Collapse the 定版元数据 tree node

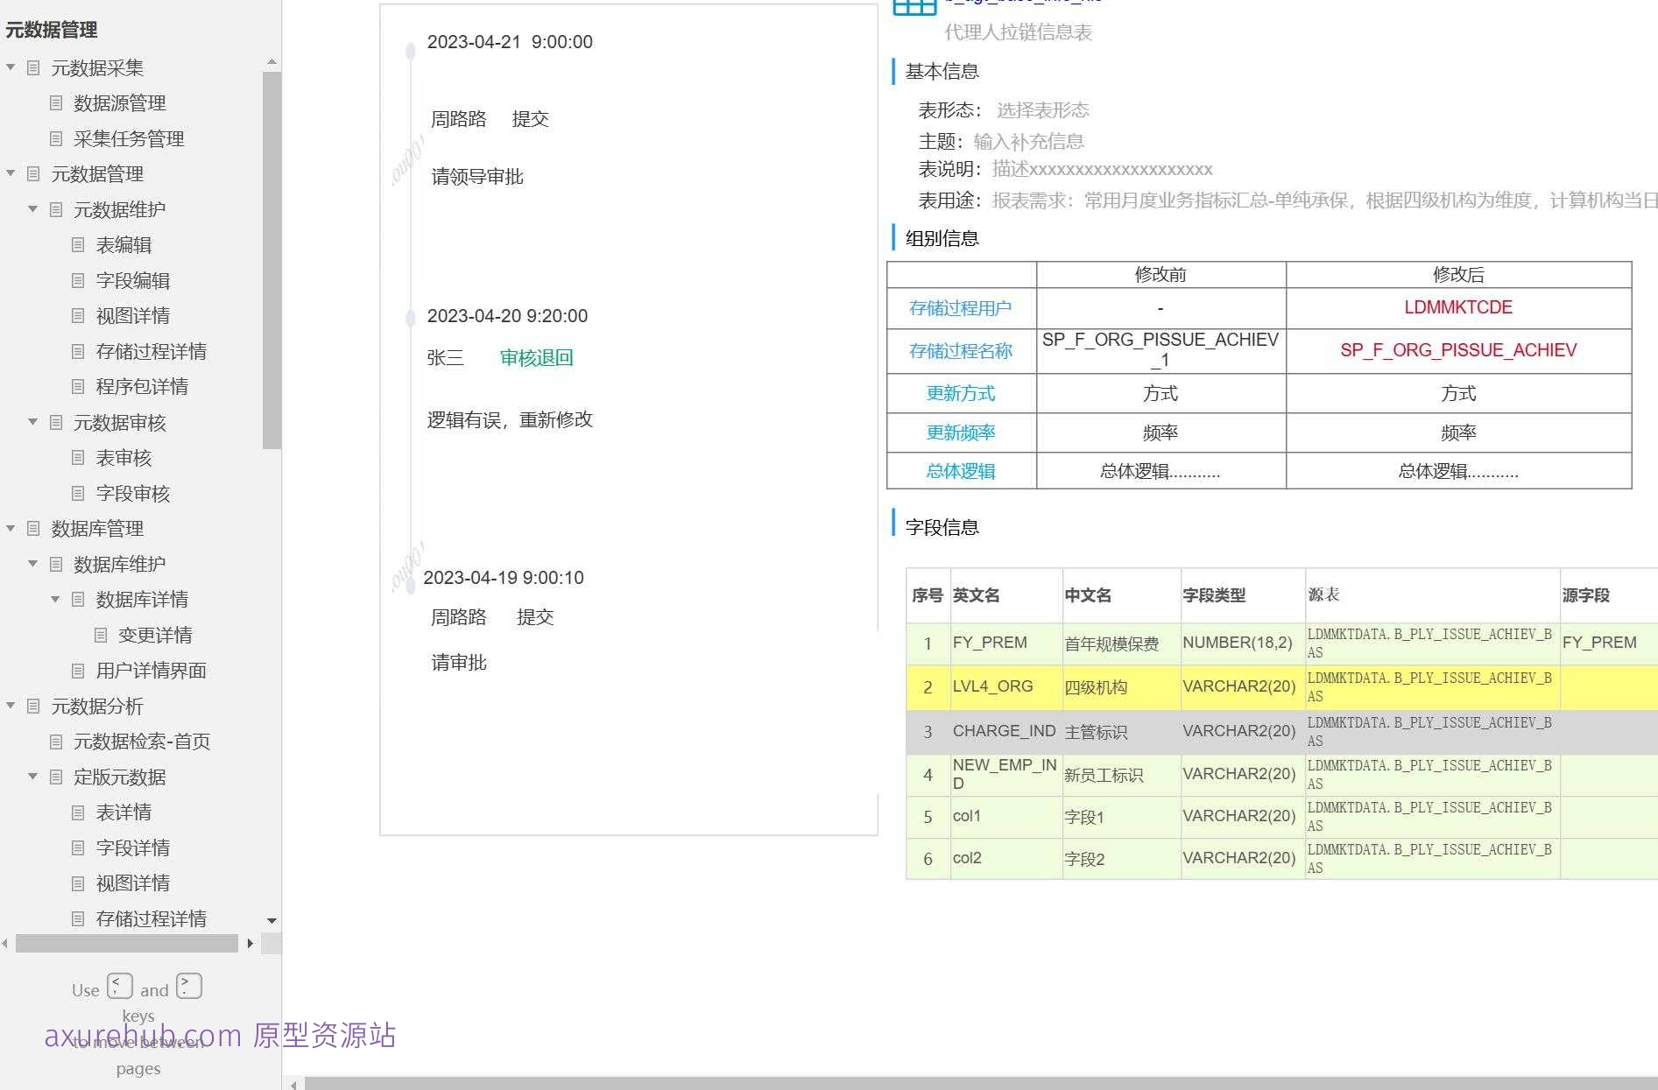[x=32, y=777]
